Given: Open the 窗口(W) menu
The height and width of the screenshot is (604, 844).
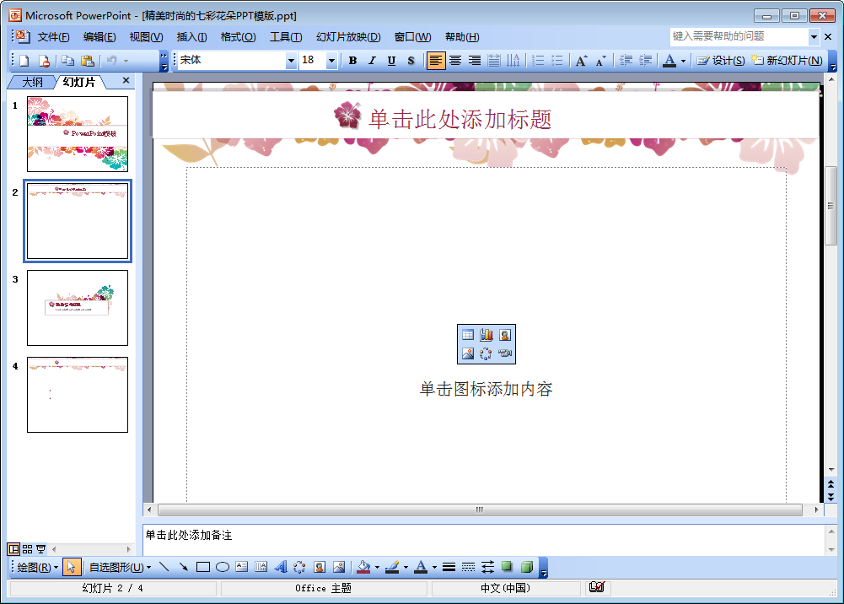Looking at the screenshot, I should [x=412, y=37].
